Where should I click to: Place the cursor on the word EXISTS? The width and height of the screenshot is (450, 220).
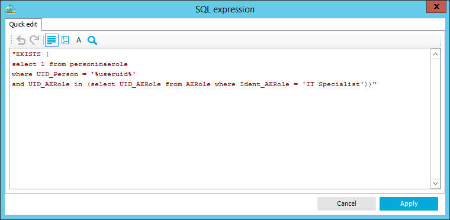pos(27,54)
